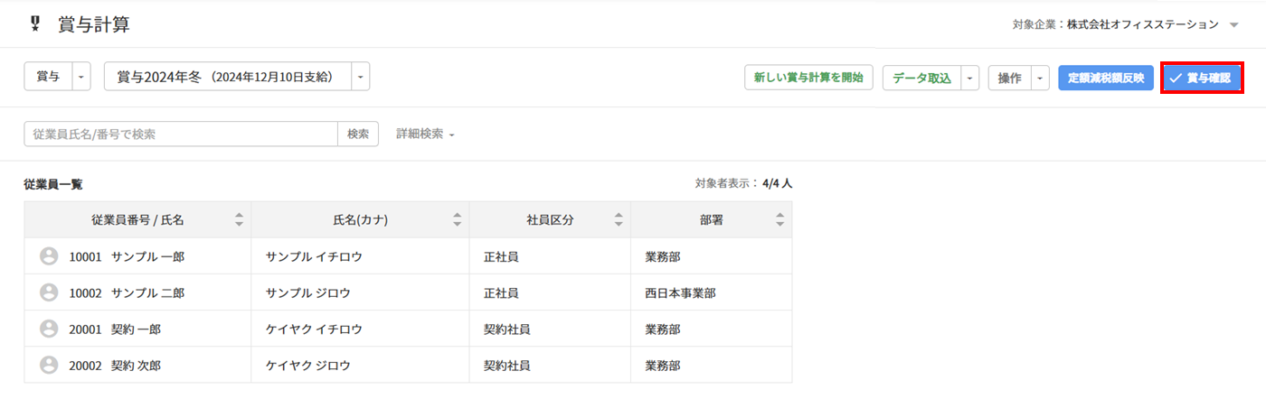Image resolution: width=1266 pixels, height=399 pixels.
Task: Click the 賞与確認 confirm button
Action: [x=1201, y=79]
